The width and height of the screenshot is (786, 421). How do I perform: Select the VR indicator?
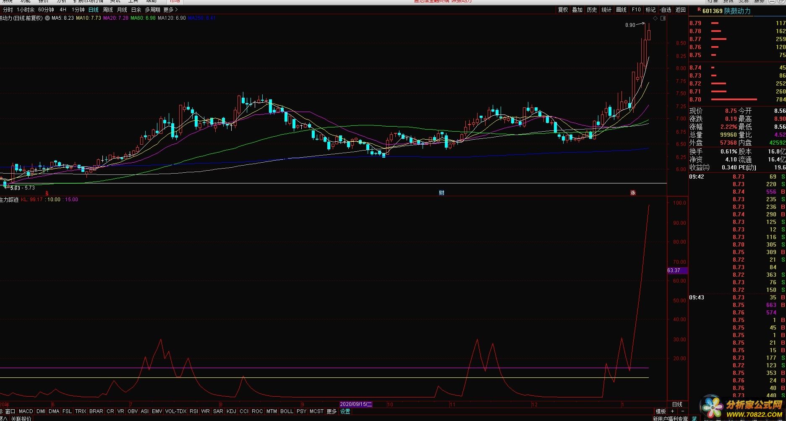coord(121,411)
